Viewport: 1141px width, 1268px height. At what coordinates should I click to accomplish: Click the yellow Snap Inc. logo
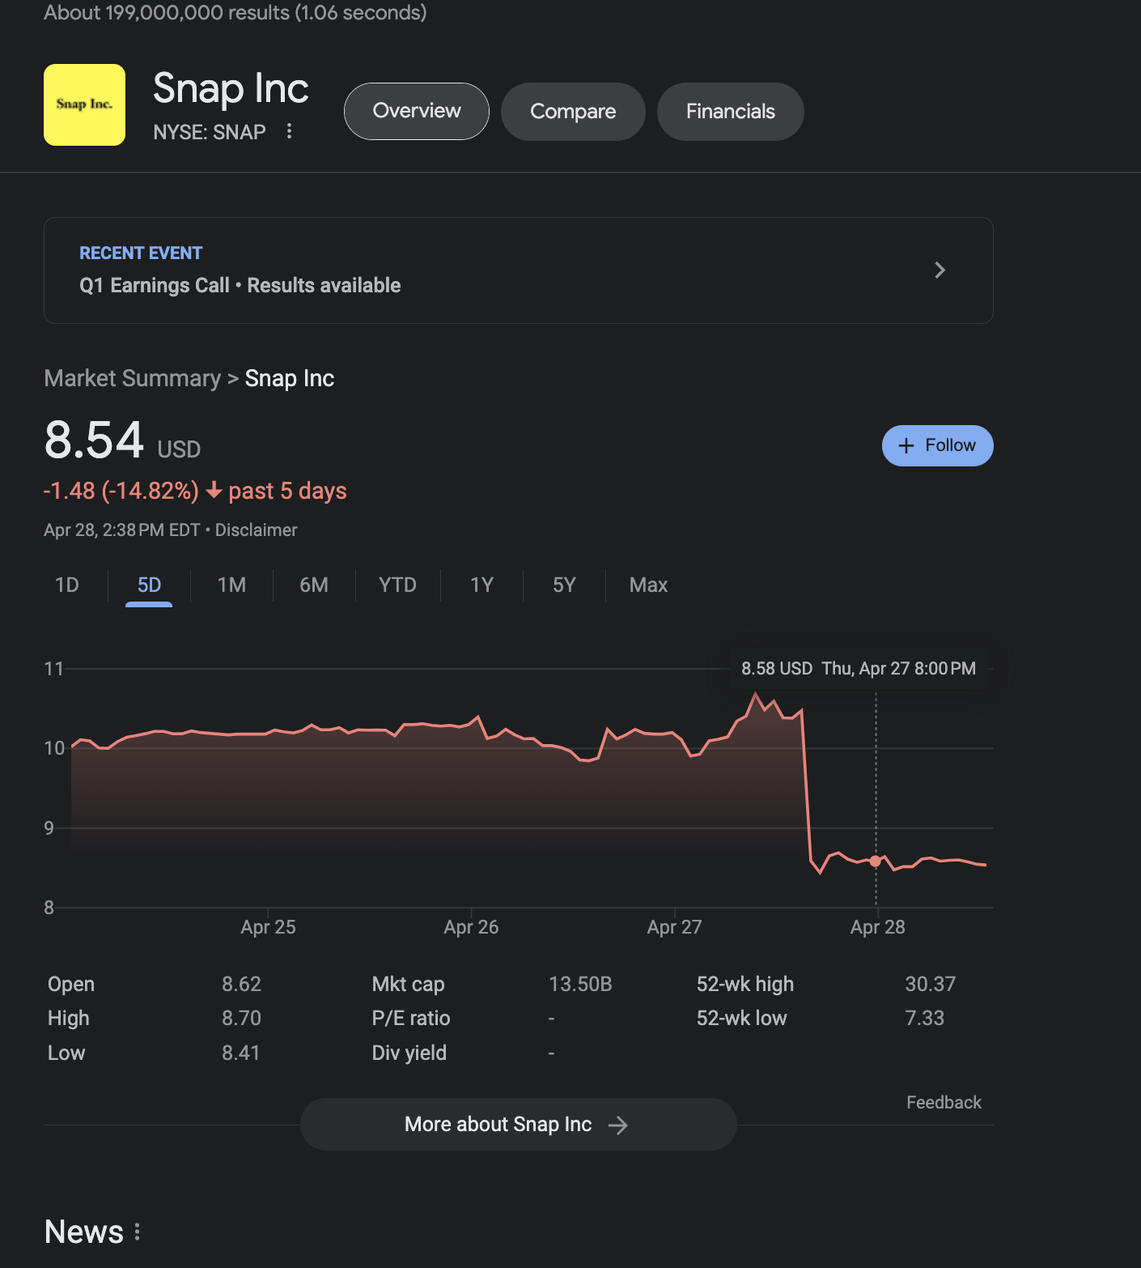(x=84, y=104)
